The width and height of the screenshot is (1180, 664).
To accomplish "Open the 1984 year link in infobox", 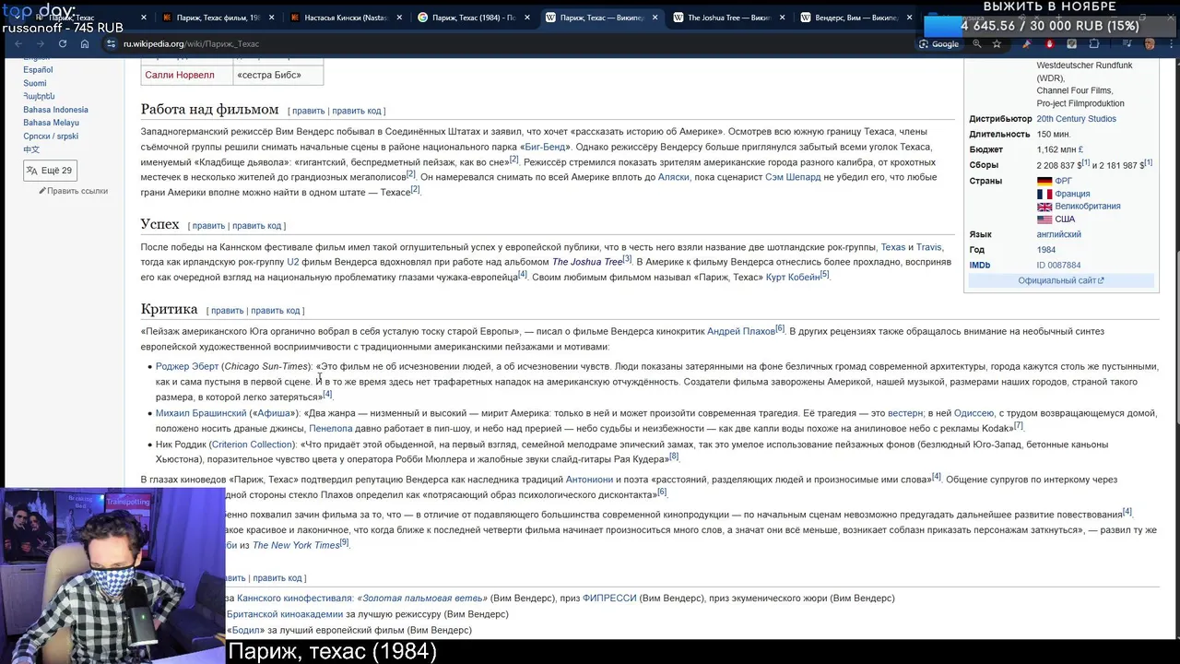I will pyautogui.click(x=1046, y=250).
